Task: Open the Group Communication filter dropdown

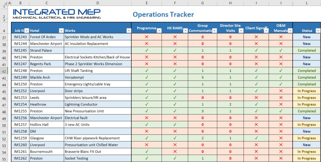Action: [x=214, y=31]
